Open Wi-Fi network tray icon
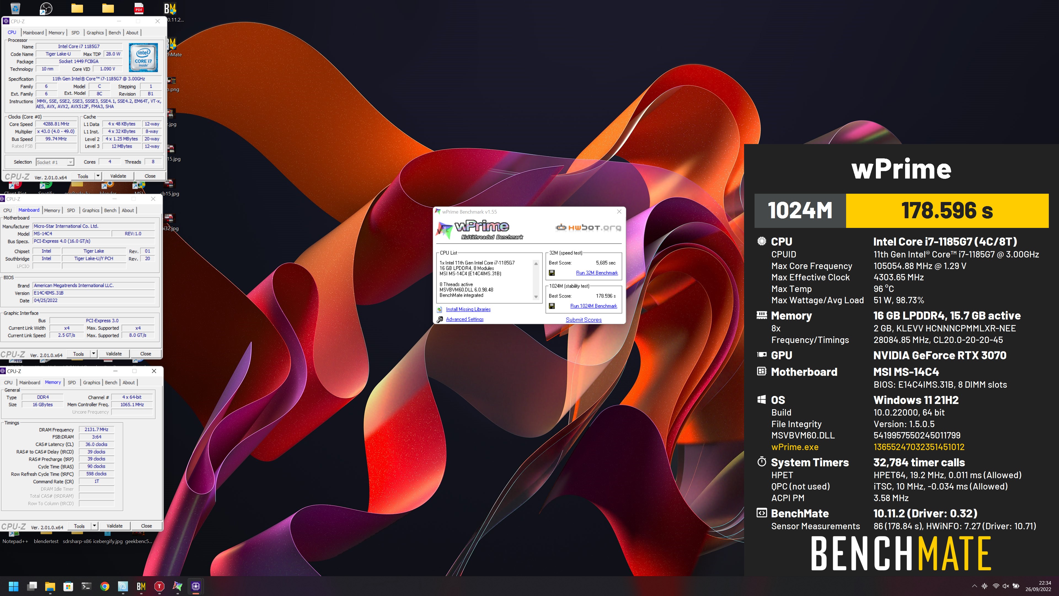Screen dimensions: 1059x596 pyautogui.click(x=996, y=586)
